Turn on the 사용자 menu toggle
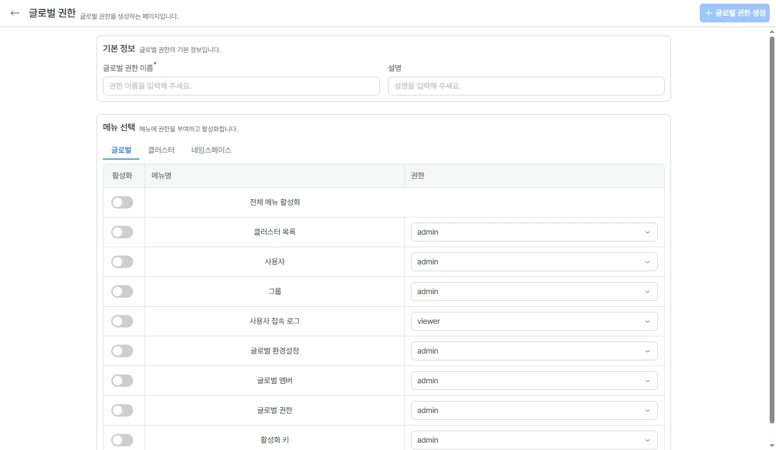This screenshot has height=450, width=776. click(x=122, y=262)
